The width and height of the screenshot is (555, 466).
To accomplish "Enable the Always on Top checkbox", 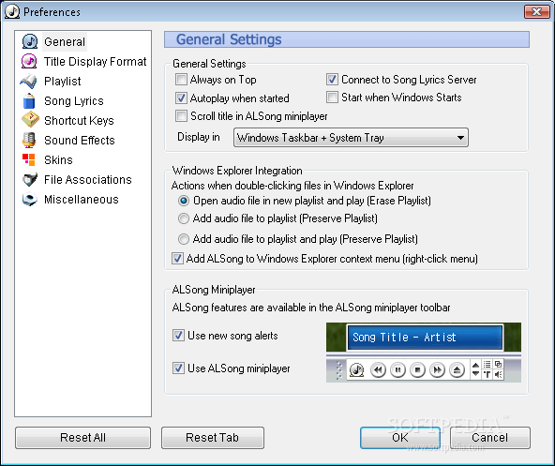I will coord(181,80).
